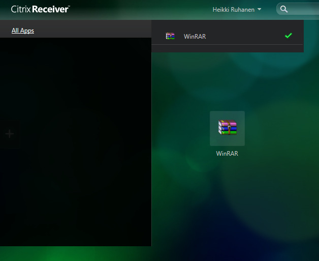Click the magnifying glass search icon
319x261 pixels.
tap(284, 9)
